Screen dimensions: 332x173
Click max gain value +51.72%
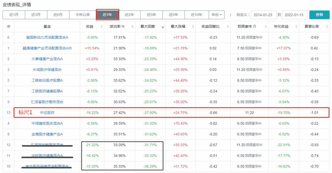pyautogui.click(x=180, y=167)
